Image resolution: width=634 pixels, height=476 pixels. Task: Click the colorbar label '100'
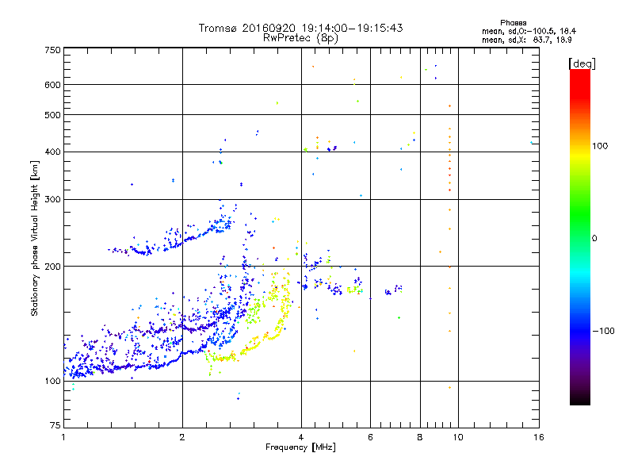600,146
